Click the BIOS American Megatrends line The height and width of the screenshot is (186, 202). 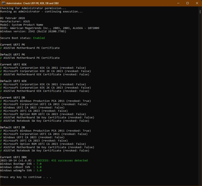point(50,28)
